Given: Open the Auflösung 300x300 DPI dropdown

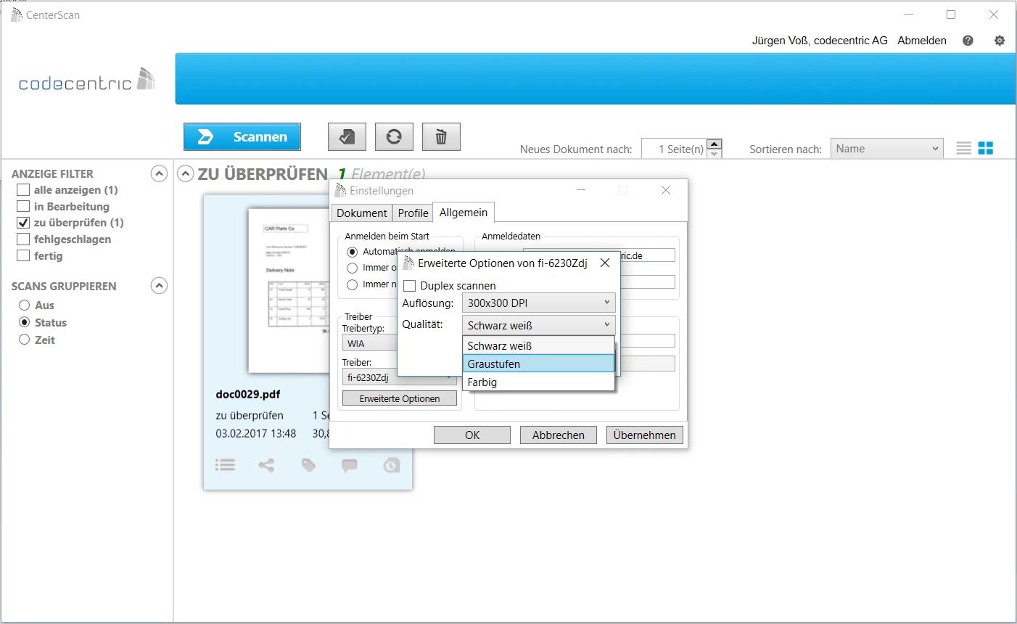Looking at the screenshot, I should [538, 303].
